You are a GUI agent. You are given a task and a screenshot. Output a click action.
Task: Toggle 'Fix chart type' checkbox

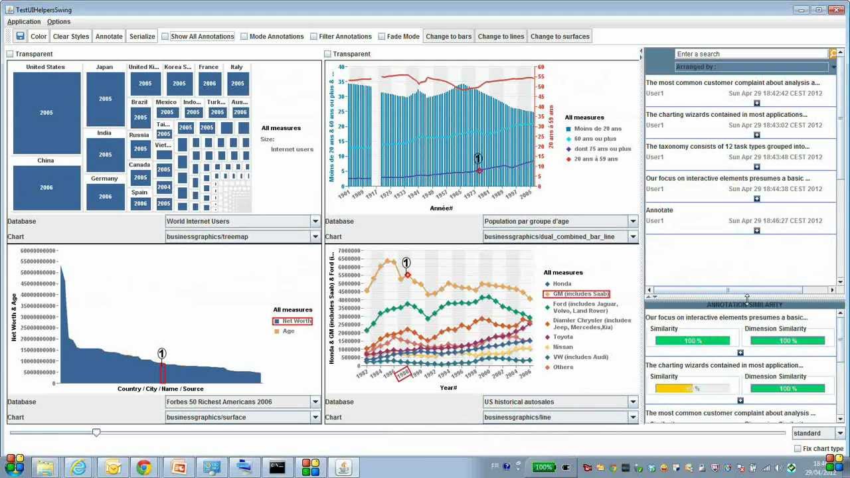click(798, 449)
